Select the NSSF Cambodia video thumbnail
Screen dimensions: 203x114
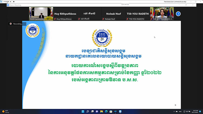pos(41,14)
